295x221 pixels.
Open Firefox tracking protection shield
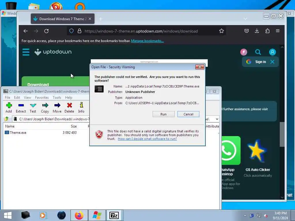pos(71,31)
